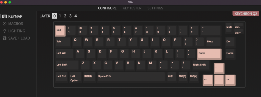This screenshot has height=97, width=261.
Task: Select the B key
Action: click(x=130, y=65)
